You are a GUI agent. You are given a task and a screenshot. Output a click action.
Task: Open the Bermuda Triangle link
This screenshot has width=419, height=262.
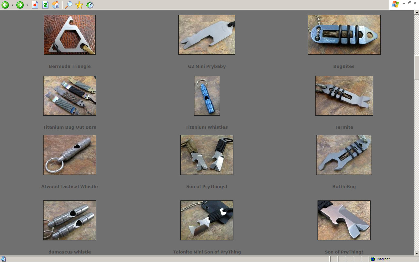point(70,66)
